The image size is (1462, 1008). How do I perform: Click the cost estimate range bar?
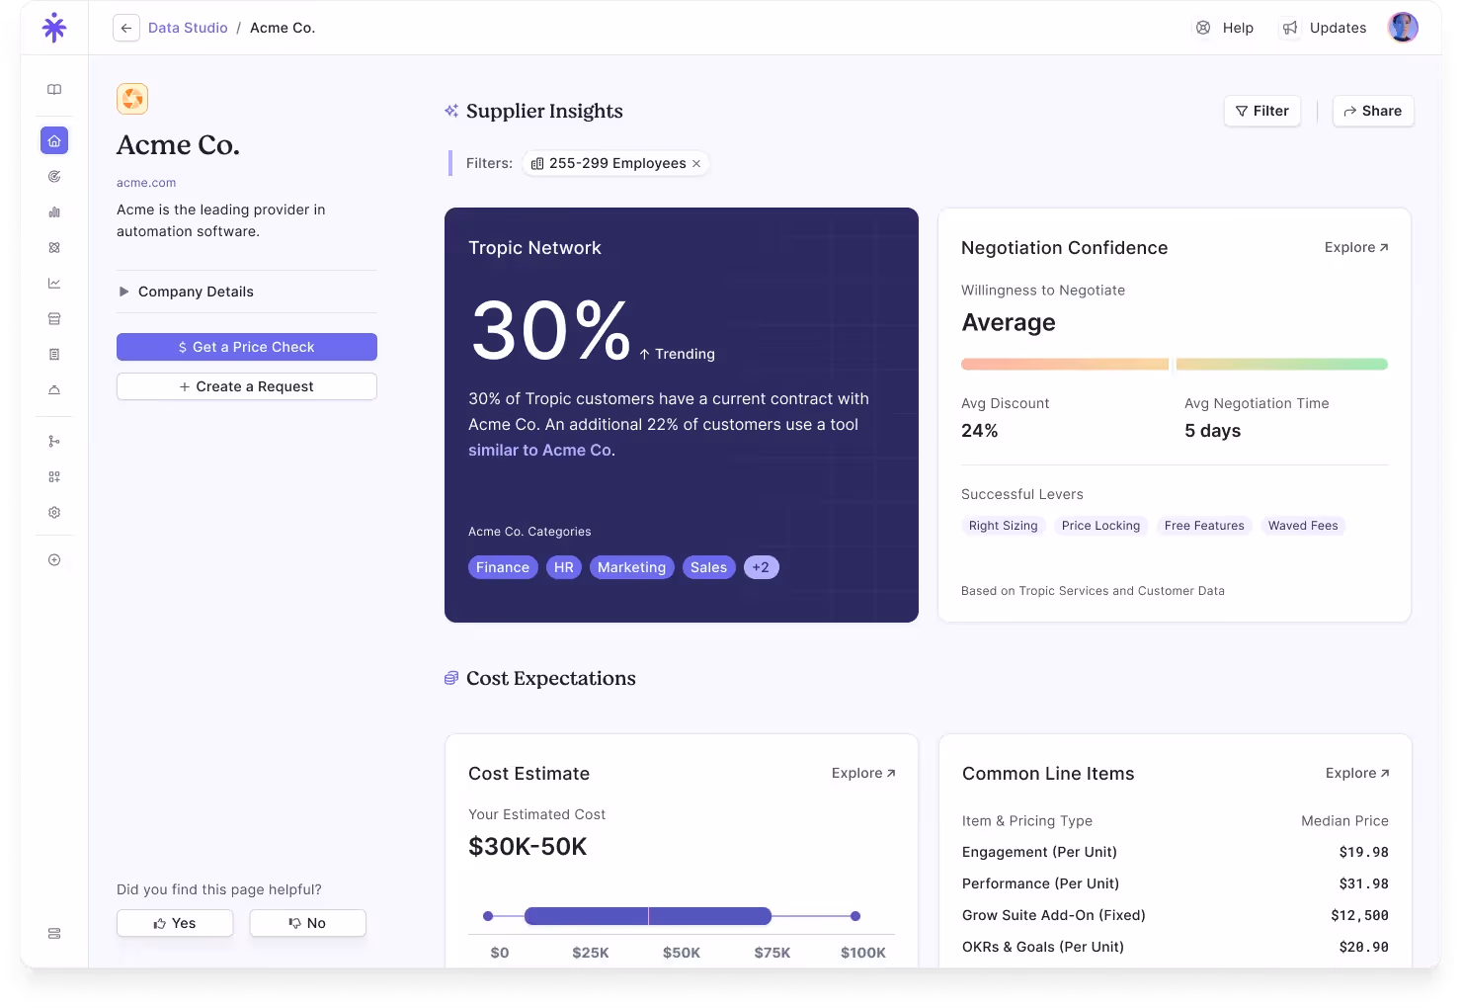[x=648, y=916]
